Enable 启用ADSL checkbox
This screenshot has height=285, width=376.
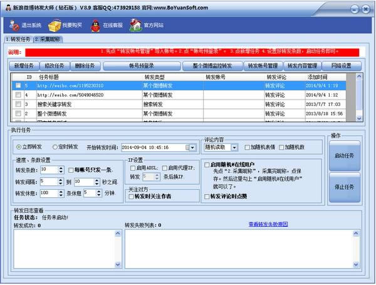coord(133,168)
